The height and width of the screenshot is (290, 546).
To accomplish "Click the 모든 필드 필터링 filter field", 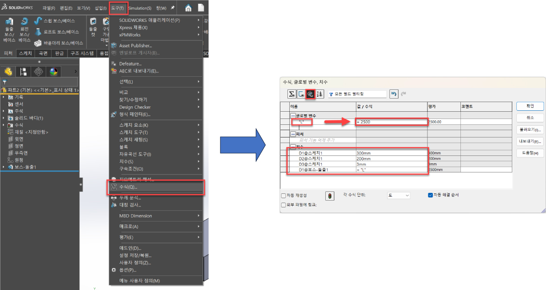I will coord(357,94).
